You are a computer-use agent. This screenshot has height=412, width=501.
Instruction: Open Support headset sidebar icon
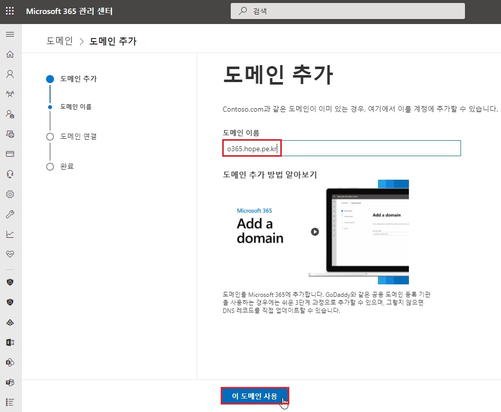click(10, 174)
